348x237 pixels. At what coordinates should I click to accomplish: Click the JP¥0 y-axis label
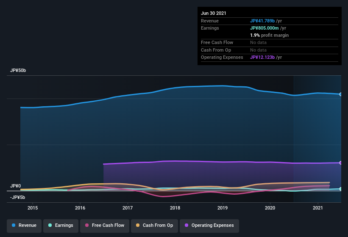(15, 186)
